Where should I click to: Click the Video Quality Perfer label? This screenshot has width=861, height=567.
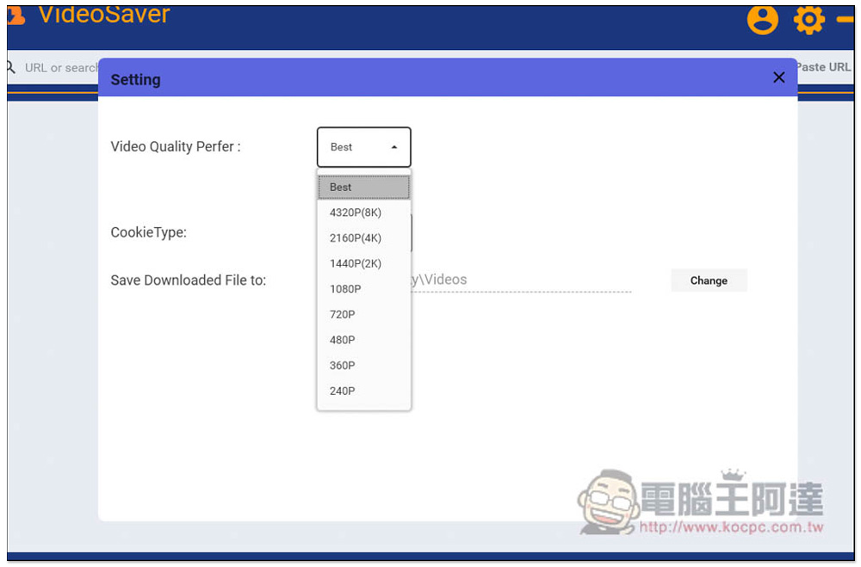click(x=176, y=146)
